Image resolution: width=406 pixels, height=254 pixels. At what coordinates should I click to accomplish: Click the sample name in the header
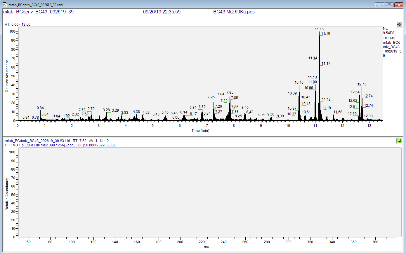(38, 12)
